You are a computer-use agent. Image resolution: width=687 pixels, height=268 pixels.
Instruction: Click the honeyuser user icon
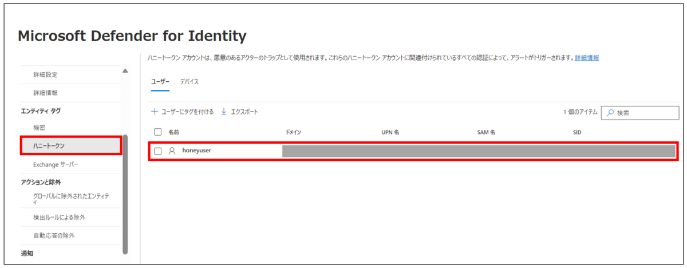(x=172, y=151)
